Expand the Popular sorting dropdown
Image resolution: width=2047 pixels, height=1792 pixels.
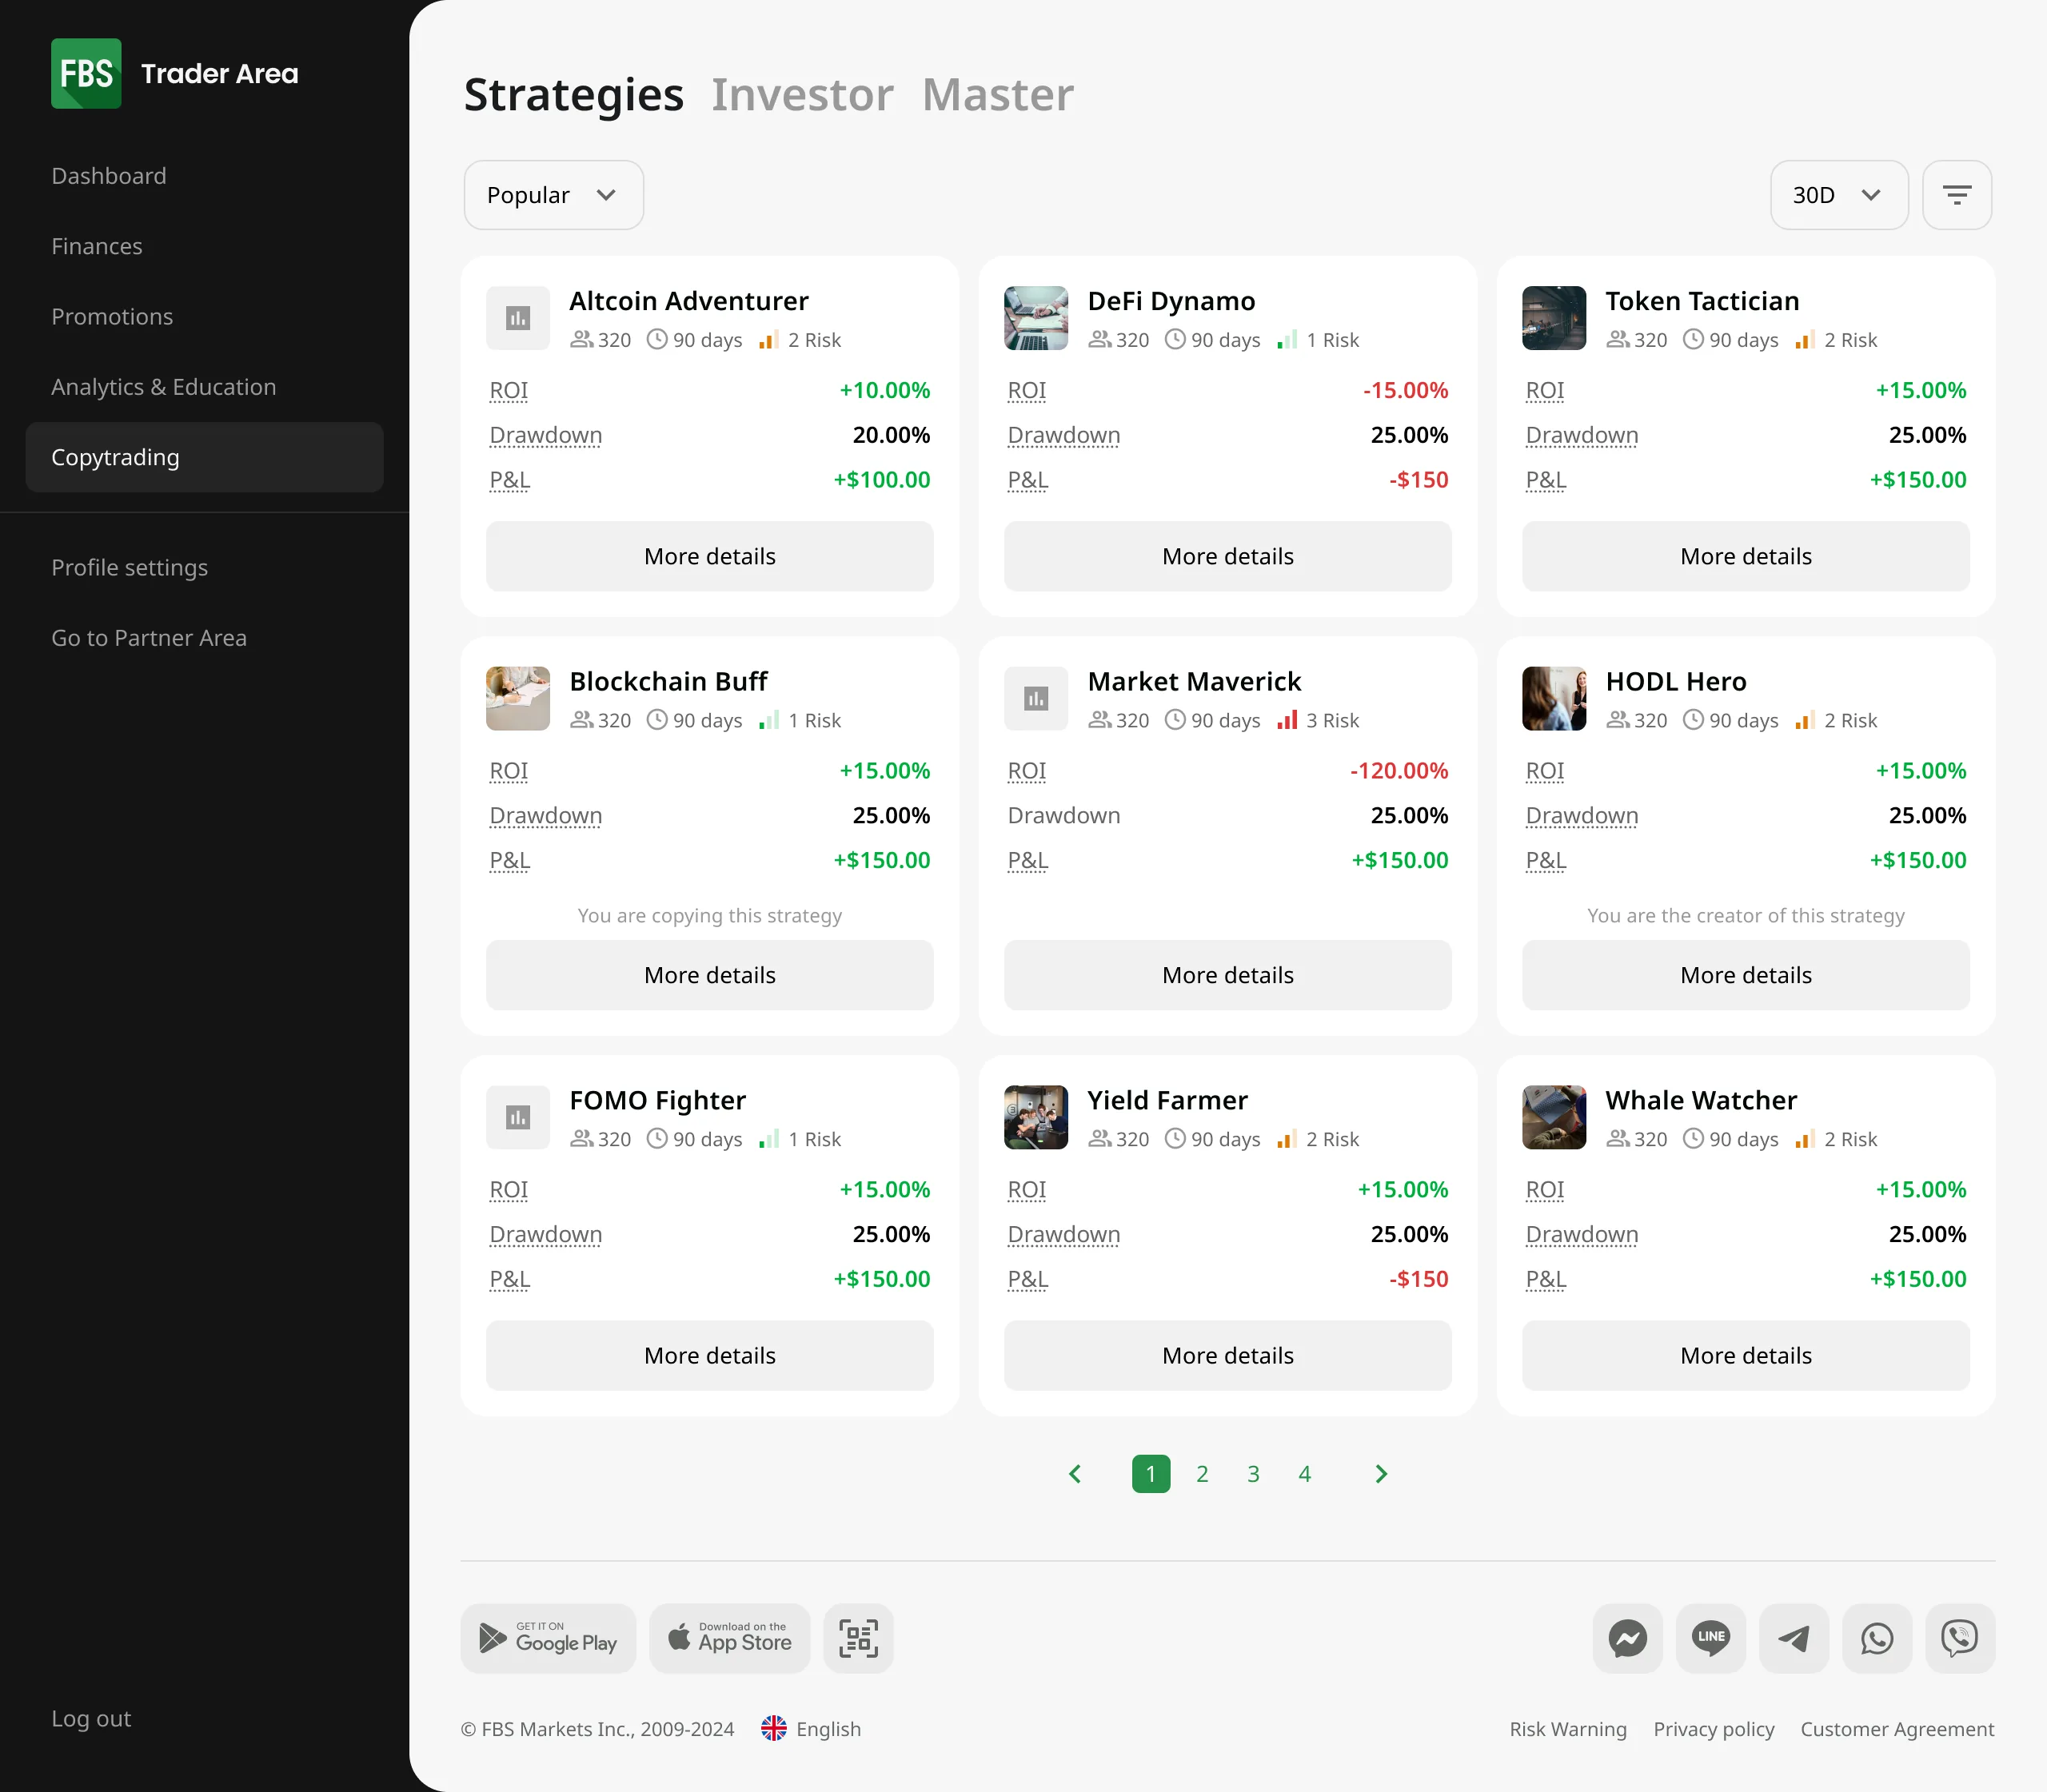[x=553, y=194]
